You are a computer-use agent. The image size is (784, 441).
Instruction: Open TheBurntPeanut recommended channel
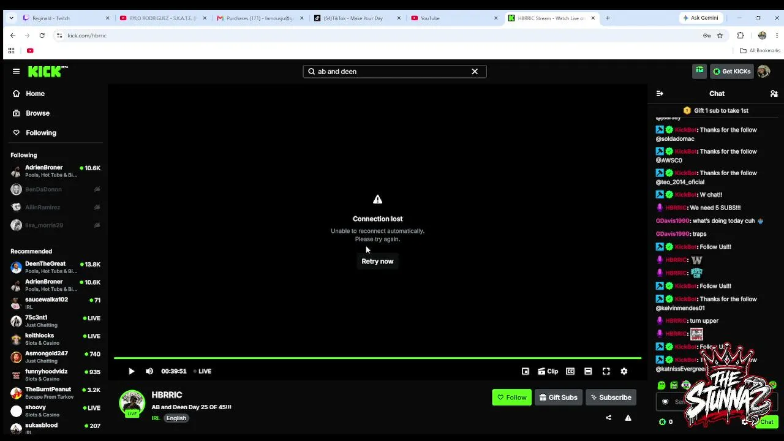(x=55, y=393)
